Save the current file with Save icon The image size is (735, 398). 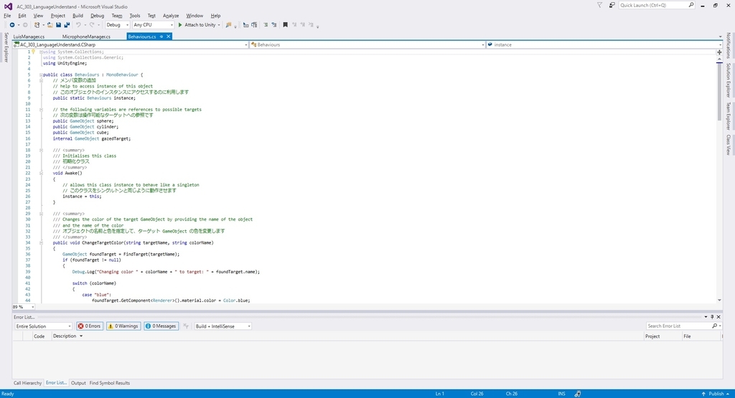tap(59, 25)
